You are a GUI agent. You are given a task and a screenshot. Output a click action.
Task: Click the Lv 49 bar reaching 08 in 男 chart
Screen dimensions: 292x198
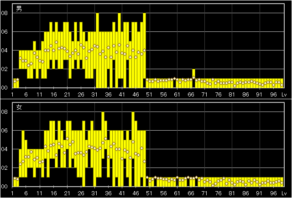pos(144,46)
